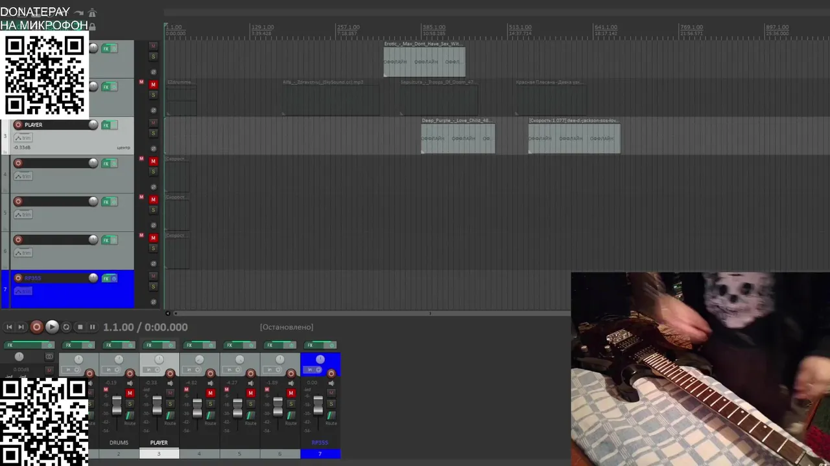Viewport: 830px width, 466px height.
Task: Mute RP355 track in track panel
Action: (153, 276)
